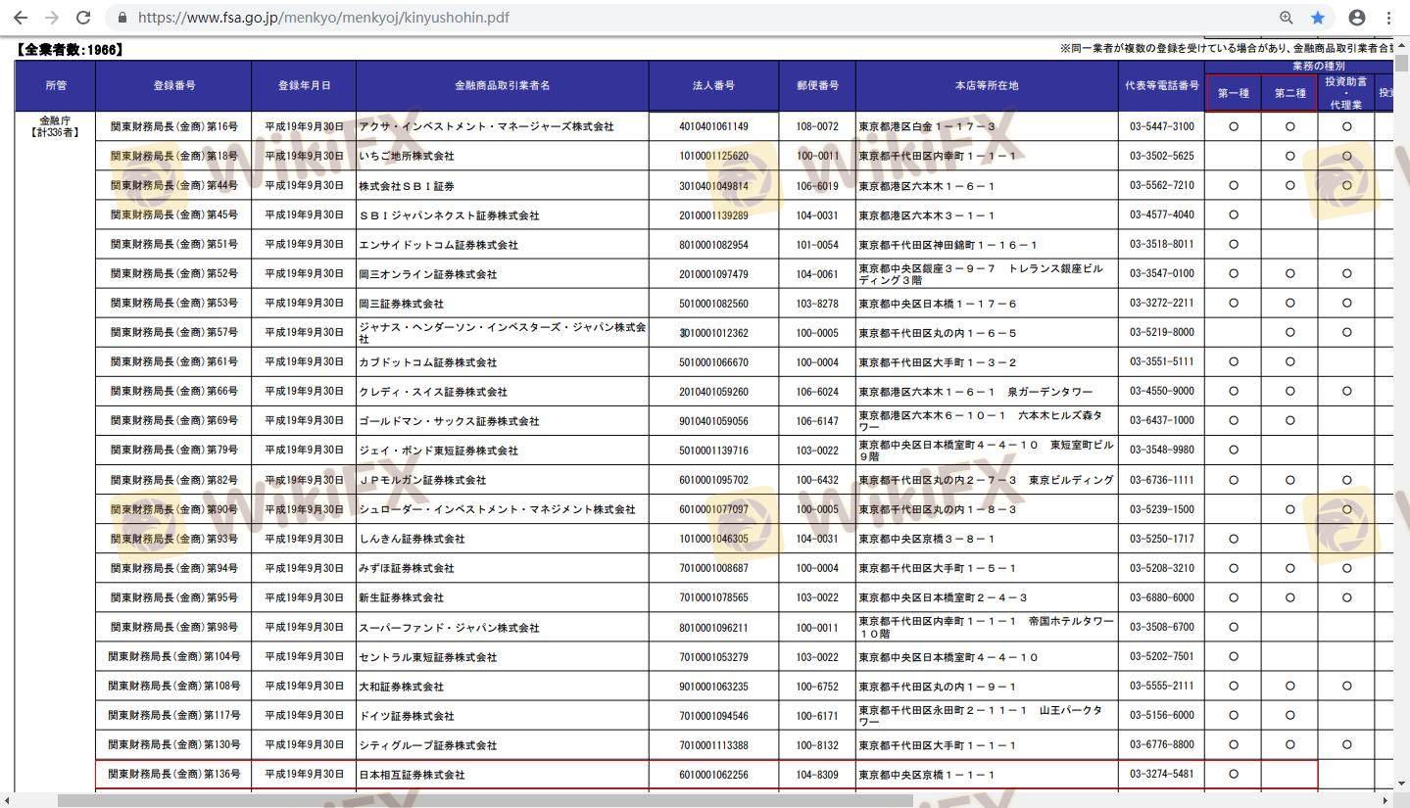Viewport: 1410px width, 808px height.
Task: Click company name 日本相互証券株式会社
Action: coord(412,775)
